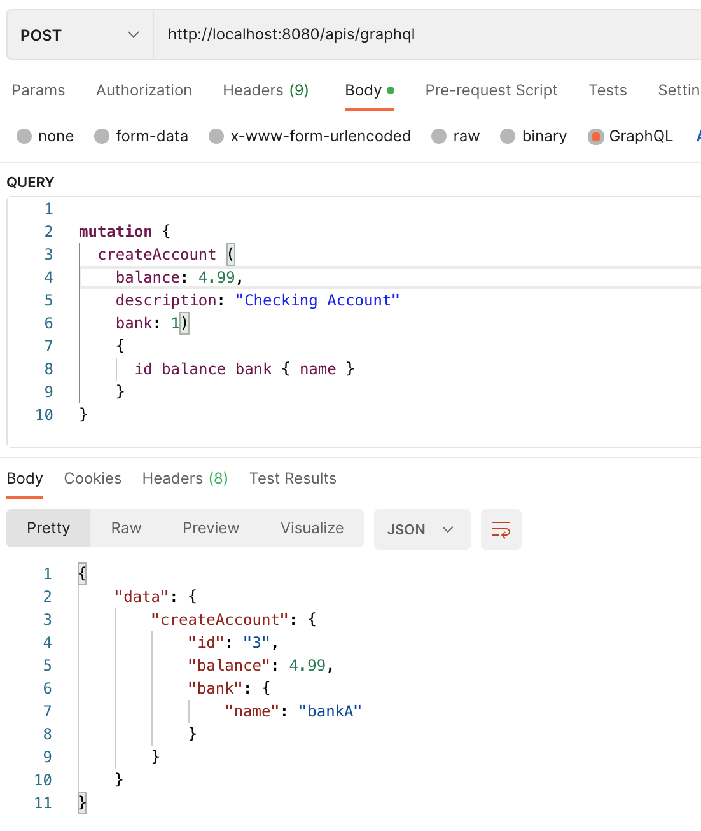View the request Headers (9) tab
Screen dimensions: 701x831
click(x=265, y=90)
